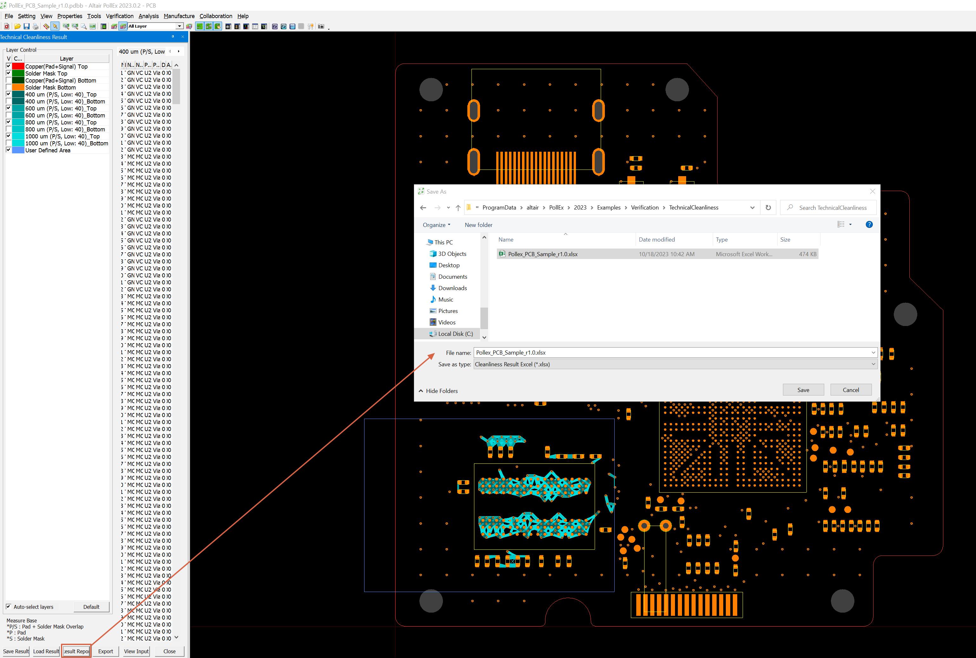The width and height of the screenshot is (976, 658).
Task: Click the zoom in magnifier icon
Action: [x=66, y=26]
